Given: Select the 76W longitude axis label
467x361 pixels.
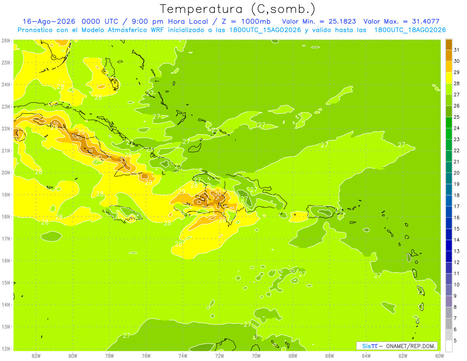Looking at the screenshot, I should point(146,356).
